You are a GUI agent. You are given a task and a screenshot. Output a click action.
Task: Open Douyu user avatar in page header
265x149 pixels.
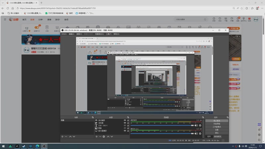coord(256,20)
